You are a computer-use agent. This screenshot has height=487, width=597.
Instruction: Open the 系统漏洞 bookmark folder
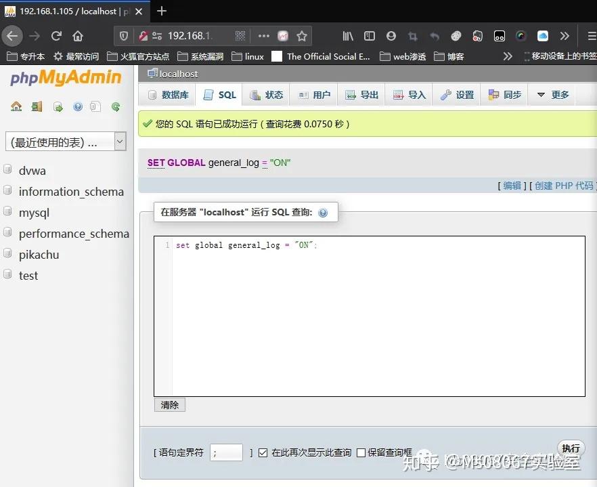pos(200,56)
